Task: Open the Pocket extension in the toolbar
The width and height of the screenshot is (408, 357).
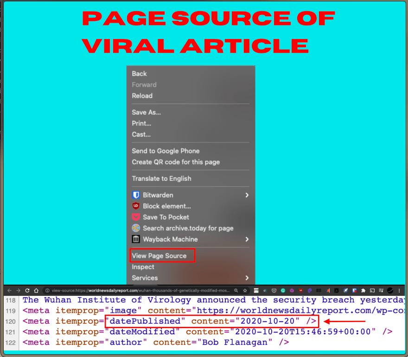Action: [274, 290]
